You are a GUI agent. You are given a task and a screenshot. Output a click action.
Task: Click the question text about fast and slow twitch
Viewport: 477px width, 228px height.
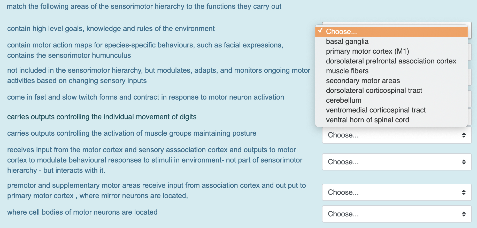coord(145,97)
